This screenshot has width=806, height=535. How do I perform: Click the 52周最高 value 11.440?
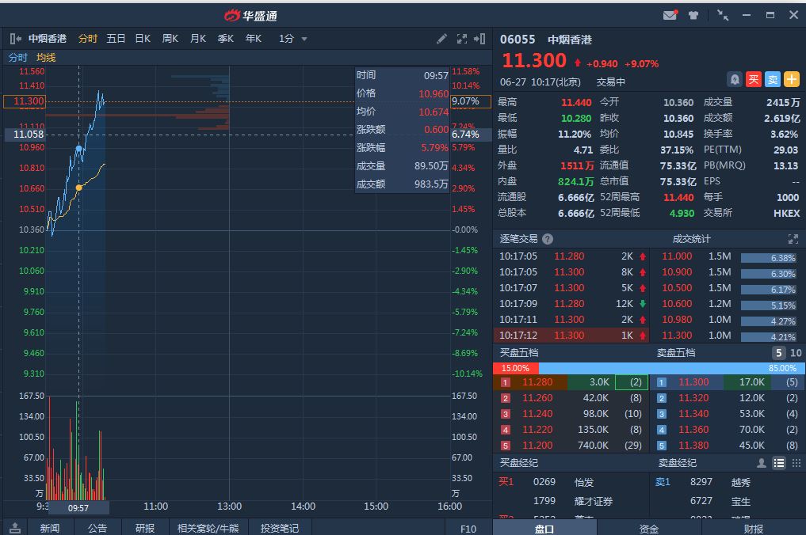[678, 197]
